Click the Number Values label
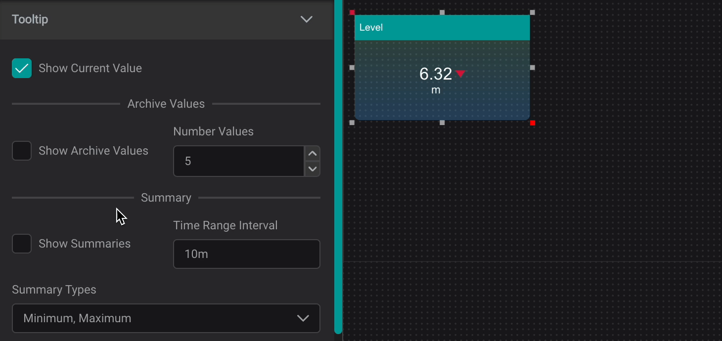The width and height of the screenshot is (722, 341). click(x=214, y=131)
